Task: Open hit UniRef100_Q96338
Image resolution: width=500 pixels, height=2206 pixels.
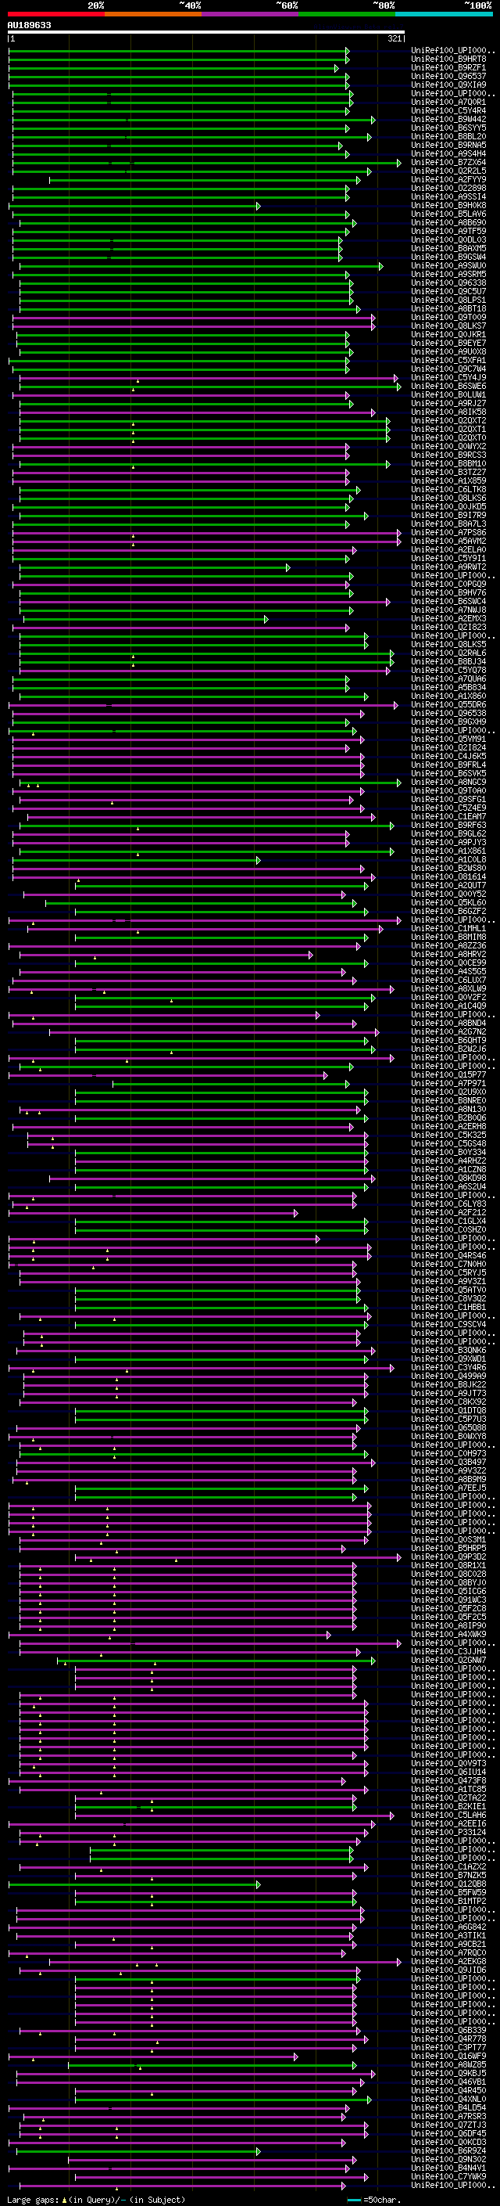Action: click(448, 282)
